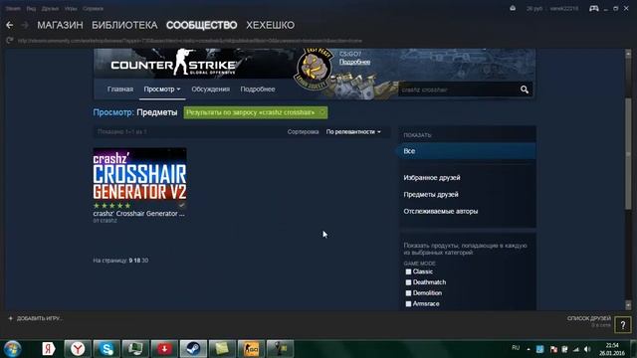Click the plus icon to add a game
This screenshot has width=637, height=358.
[11, 318]
